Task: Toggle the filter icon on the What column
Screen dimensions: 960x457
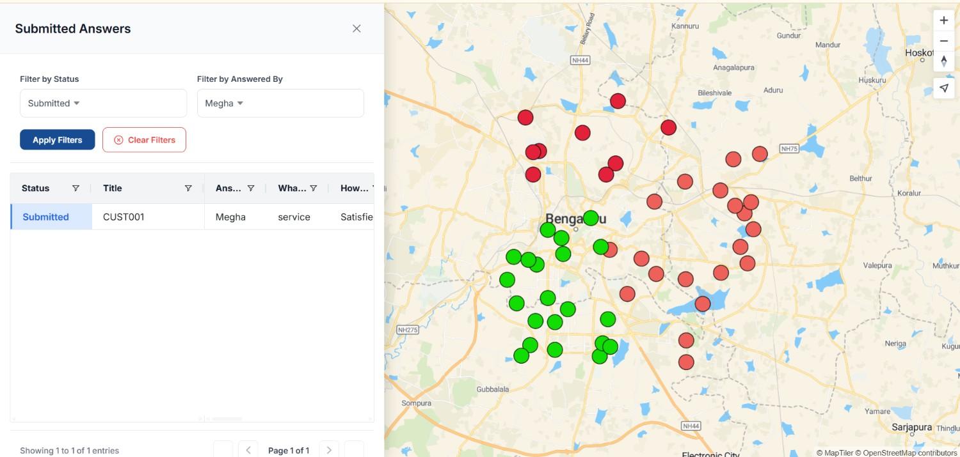Action: pyautogui.click(x=313, y=188)
